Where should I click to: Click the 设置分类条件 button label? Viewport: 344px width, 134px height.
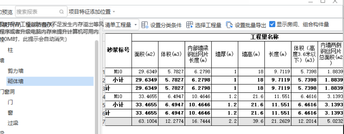pos(166,25)
